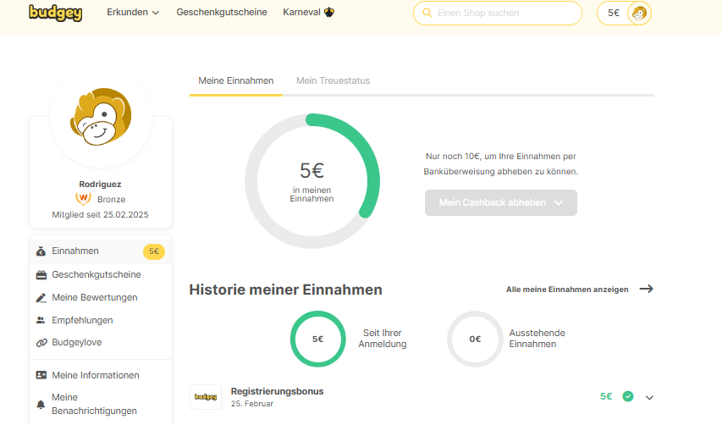Click the Einen Shop suchen search field
The height and width of the screenshot is (425, 722).
pyautogui.click(x=497, y=14)
